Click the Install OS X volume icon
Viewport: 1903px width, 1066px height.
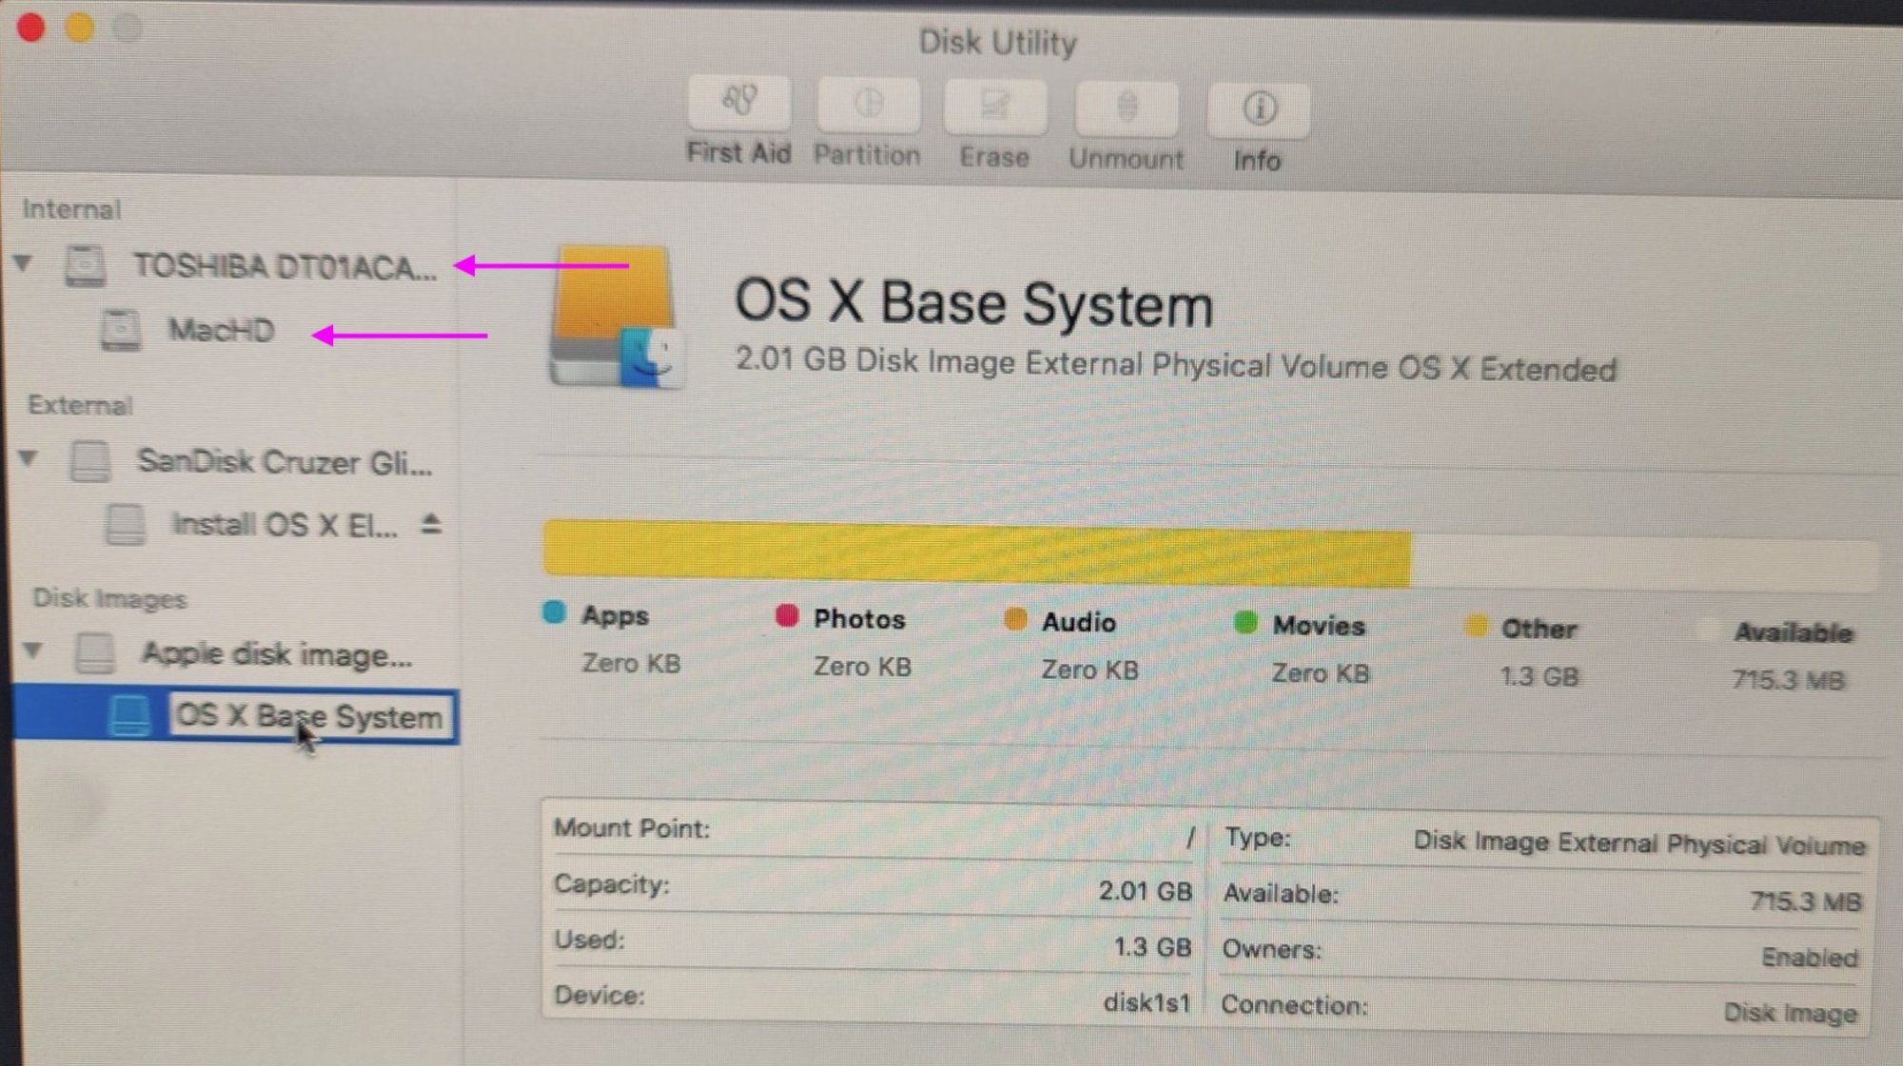pyautogui.click(x=125, y=524)
